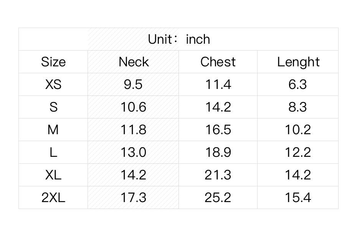Select the 6.3 length value
Viewport: 357px width, 227px height.
[x=298, y=84]
